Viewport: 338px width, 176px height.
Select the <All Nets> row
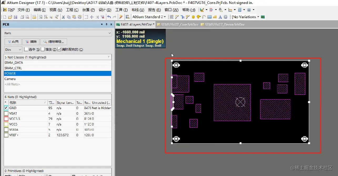tap(58, 84)
